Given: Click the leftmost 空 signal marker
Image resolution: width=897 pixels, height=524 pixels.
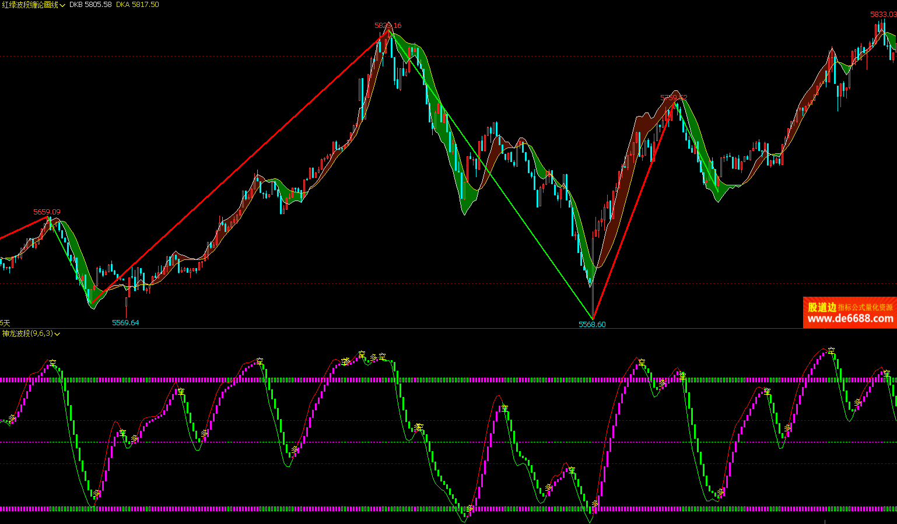Looking at the screenshot, I should (53, 363).
